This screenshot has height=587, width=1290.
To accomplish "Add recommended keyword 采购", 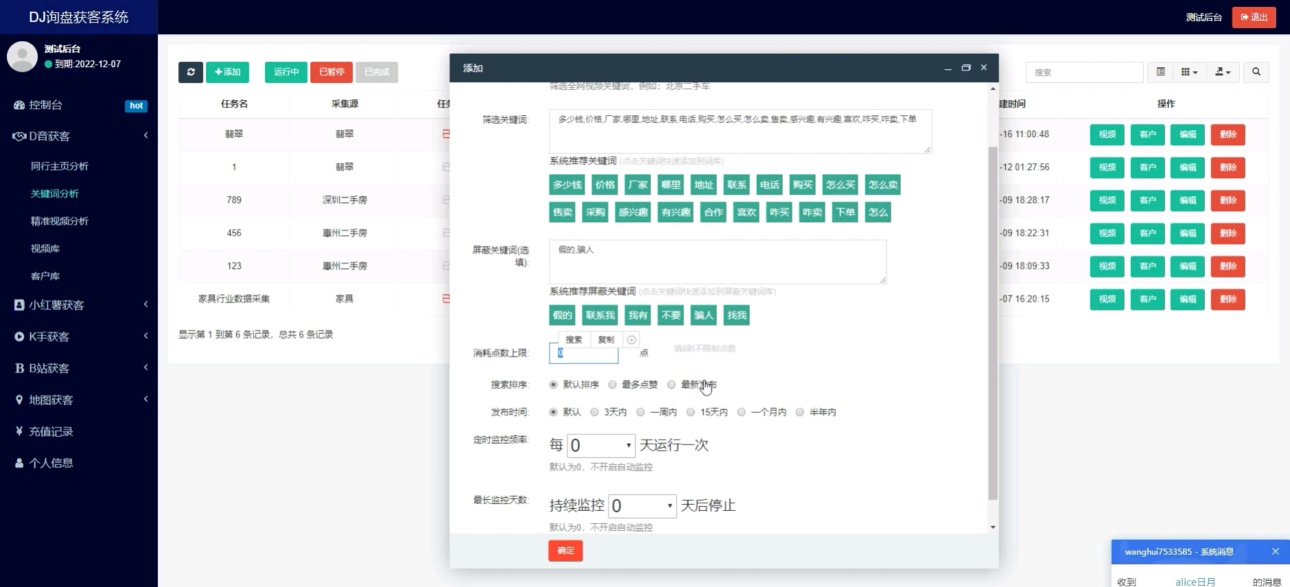I will click(596, 213).
